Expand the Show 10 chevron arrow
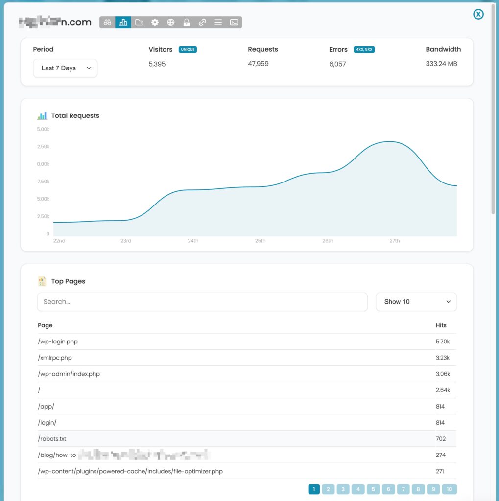This screenshot has height=501, width=499. tap(448, 302)
